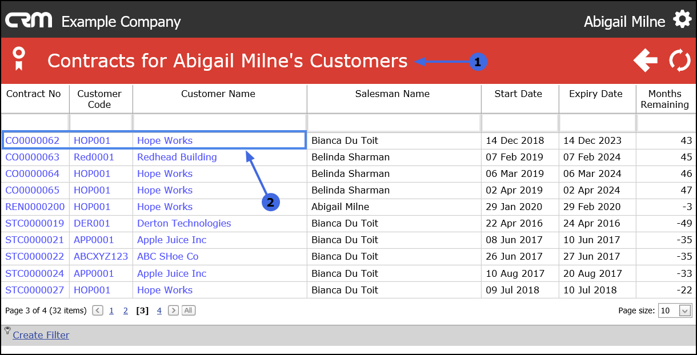The image size is (697, 355).
Task: Click the CRM logo
Action: (x=29, y=21)
